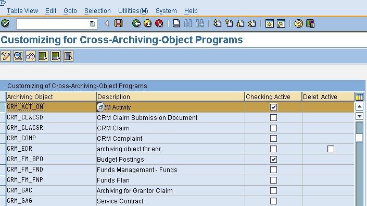Click the yellow Exit up-arrow icon
Screen dimensions: 367x206
pyautogui.click(x=148, y=23)
